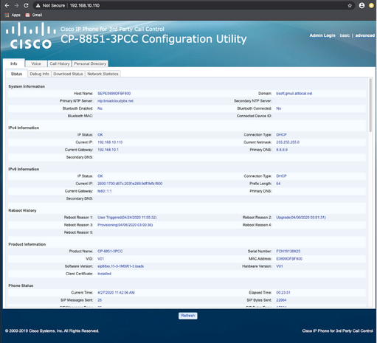377x343 pixels.
Task: Click the Cisco logo
Action: (31, 35)
